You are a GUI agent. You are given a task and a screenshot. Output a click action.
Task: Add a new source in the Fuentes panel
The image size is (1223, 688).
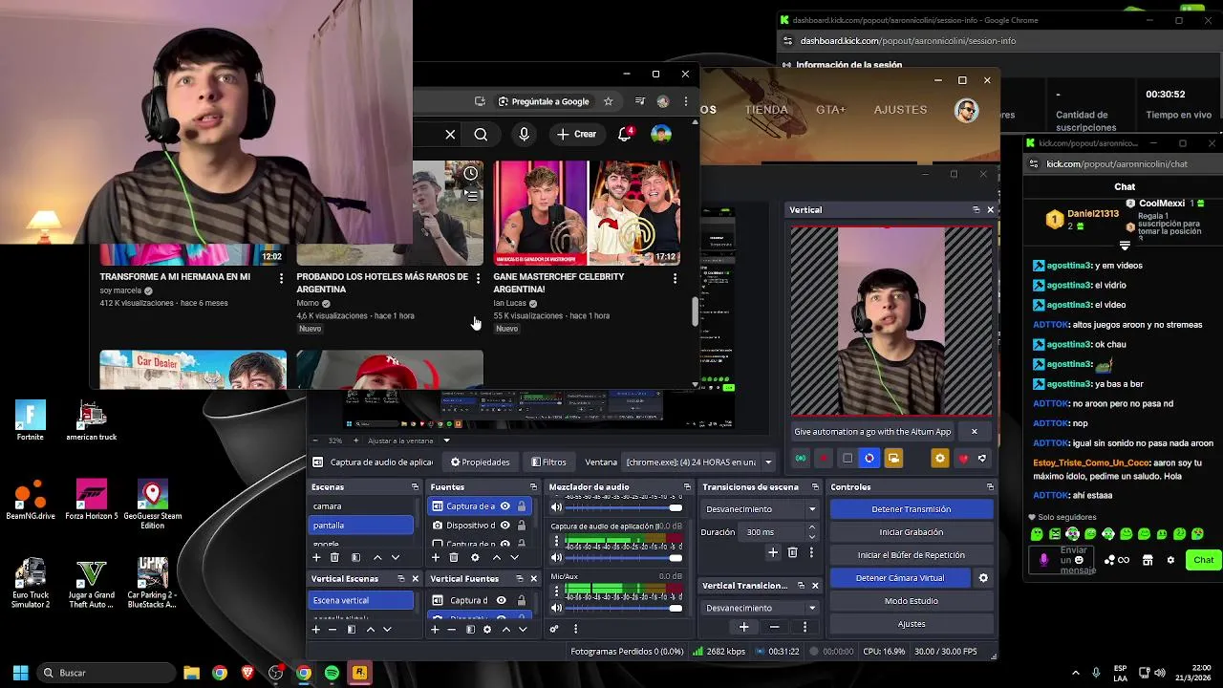click(x=436, y=557)
